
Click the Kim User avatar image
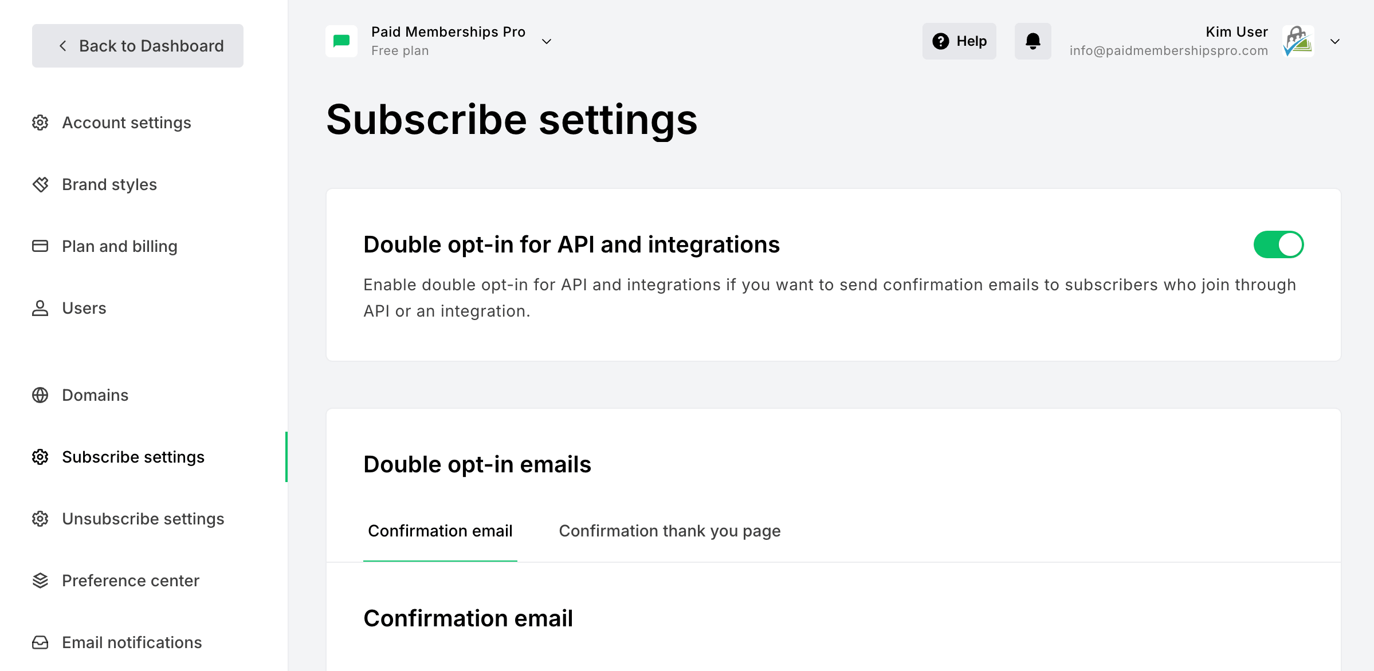coord(1298,41)
